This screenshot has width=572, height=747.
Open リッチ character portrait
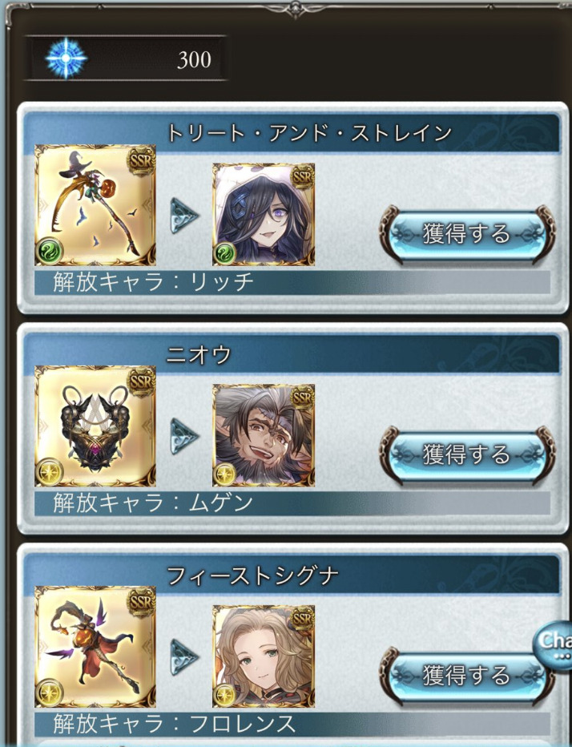(264, 214)
